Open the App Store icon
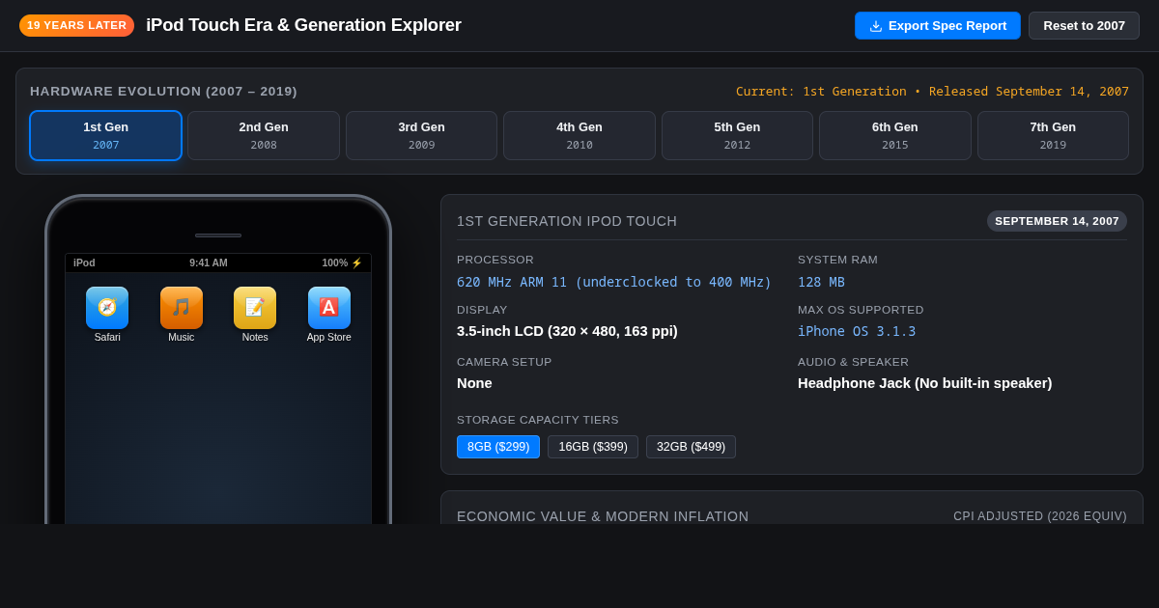 pos(329,308)
